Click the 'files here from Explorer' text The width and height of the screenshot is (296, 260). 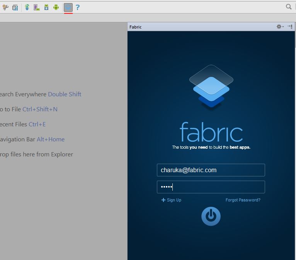[42, 154]
